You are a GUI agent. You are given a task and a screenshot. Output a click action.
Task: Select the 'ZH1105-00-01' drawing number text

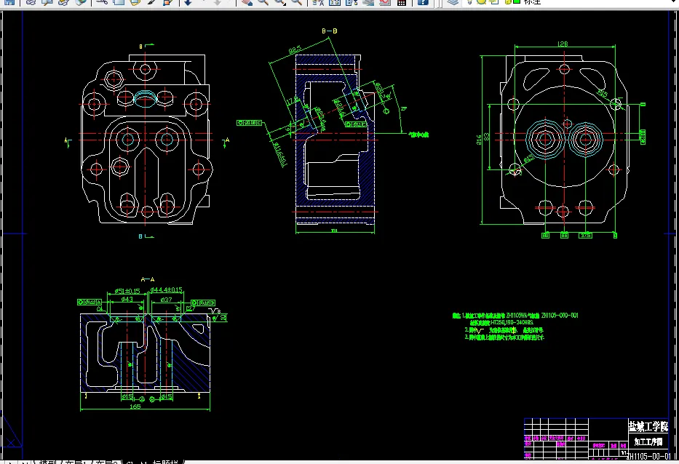[x=648, y=456]
